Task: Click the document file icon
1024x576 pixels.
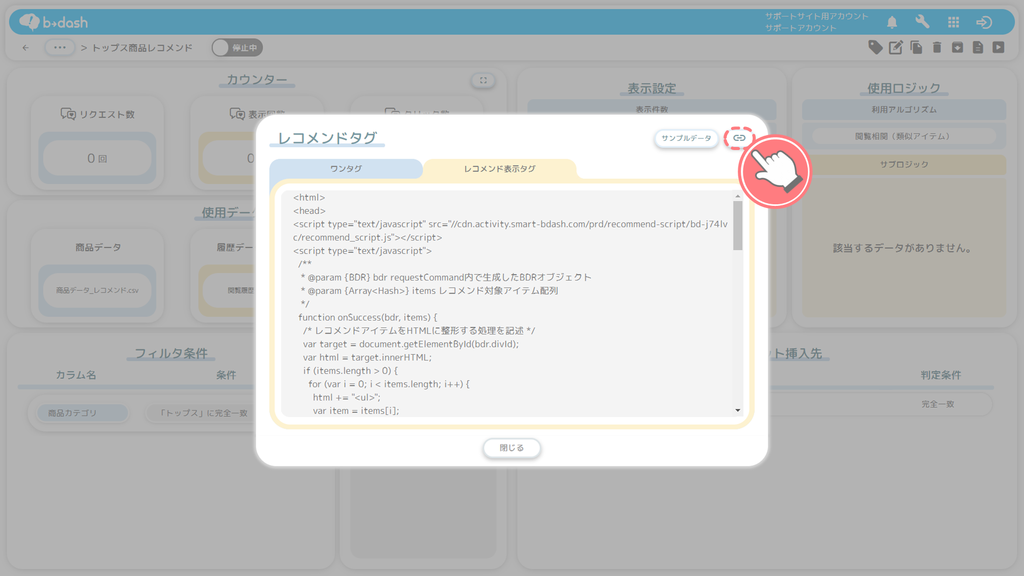Action: 978,48
